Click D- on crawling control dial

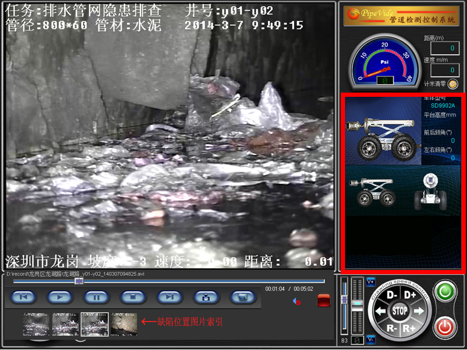392,295
